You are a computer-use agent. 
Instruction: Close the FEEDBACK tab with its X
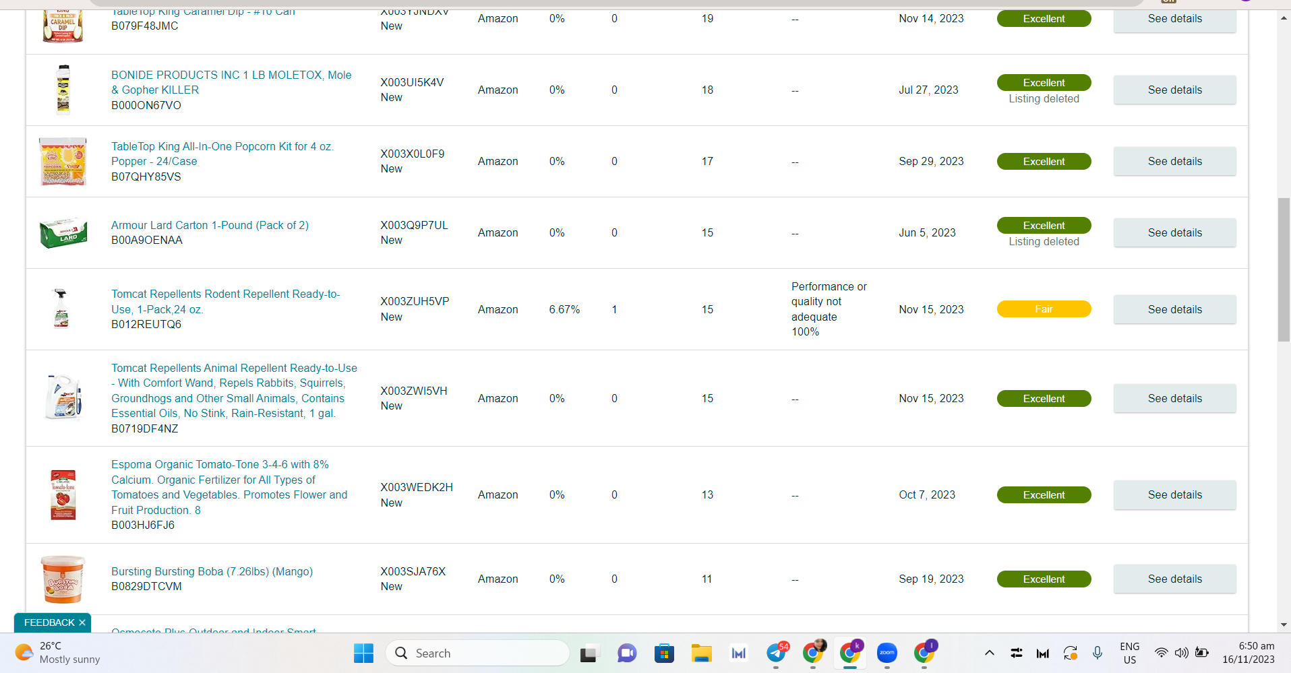pyautogui.click(x=82, y=622)
